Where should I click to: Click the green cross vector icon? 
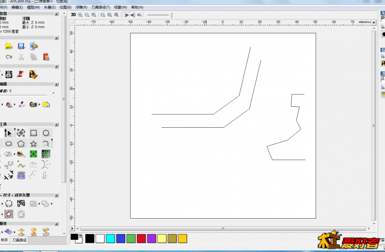[33, 154]
